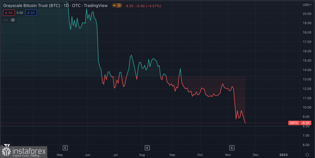Click the blue 8.35 buy button
315x158 pixels.
coord(31,13)
